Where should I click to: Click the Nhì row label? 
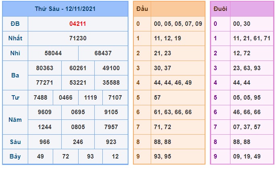coord(15,53)
